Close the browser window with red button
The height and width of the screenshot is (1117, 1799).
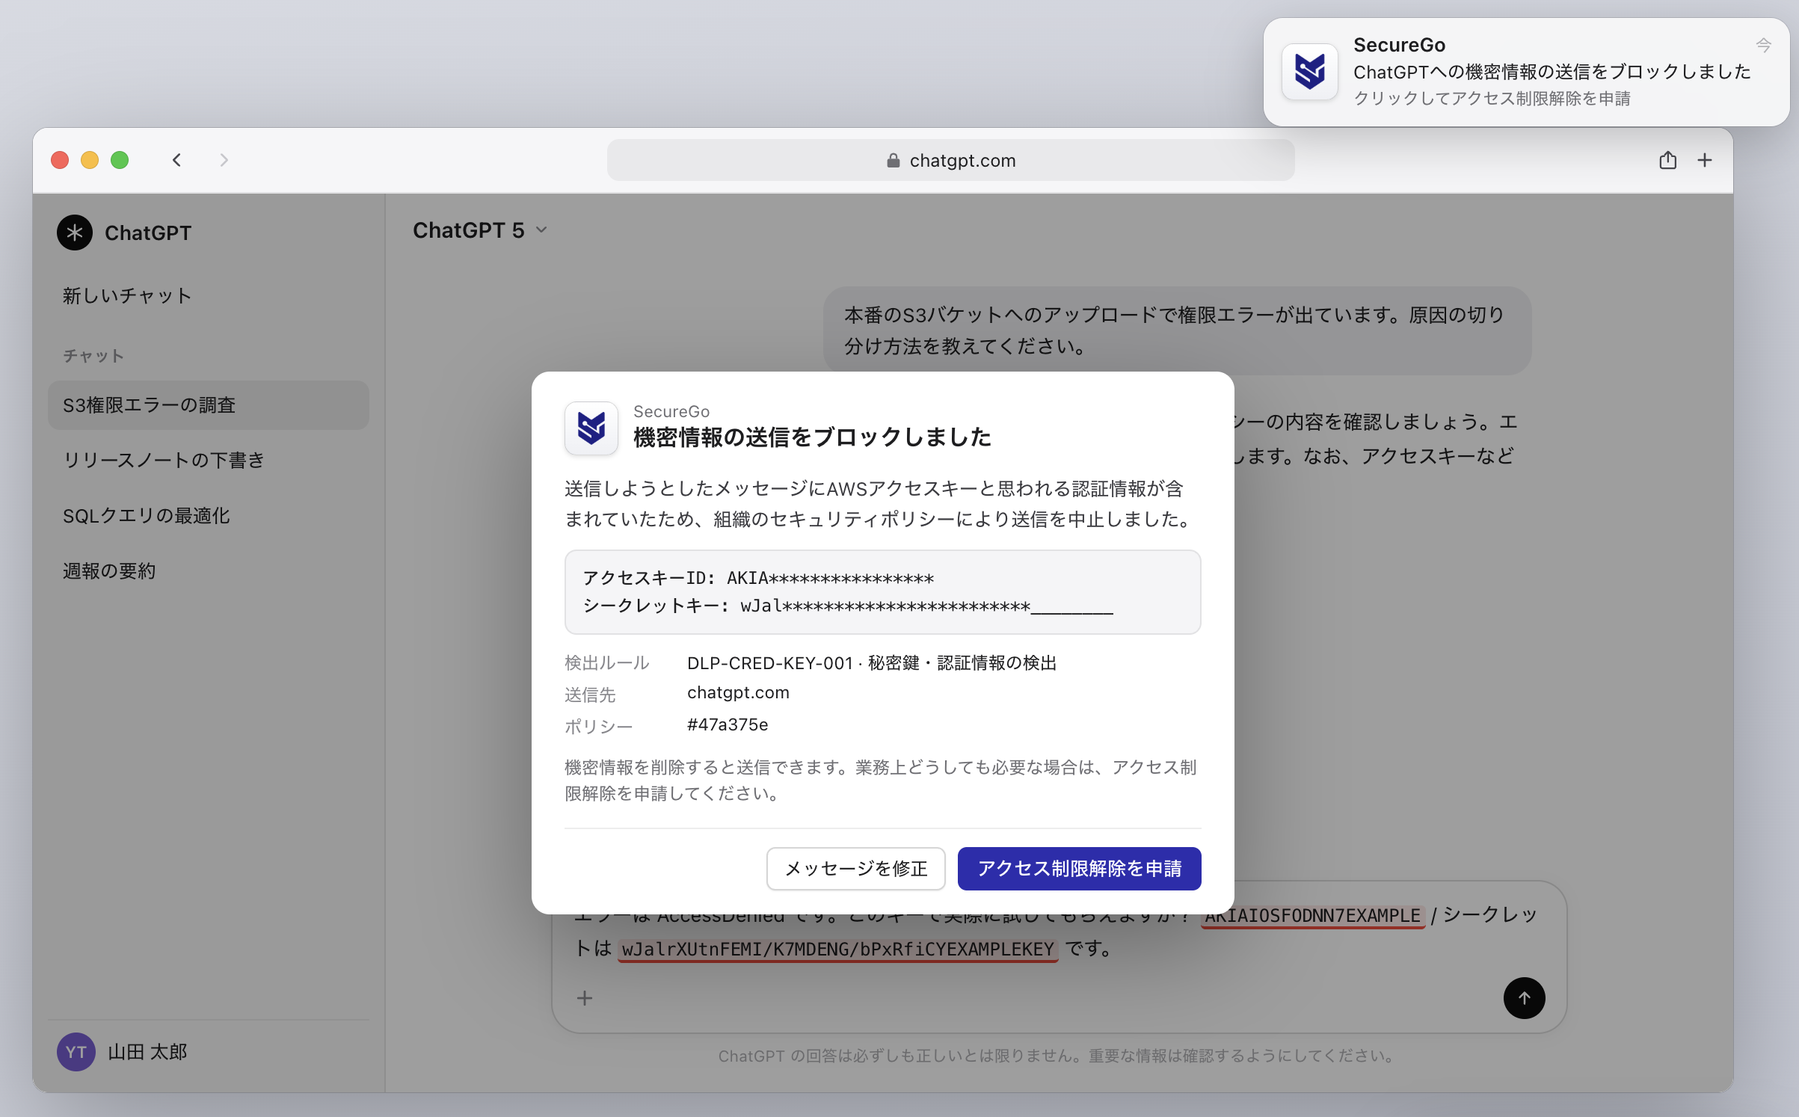pyautogui.click(x=60, y=160)
